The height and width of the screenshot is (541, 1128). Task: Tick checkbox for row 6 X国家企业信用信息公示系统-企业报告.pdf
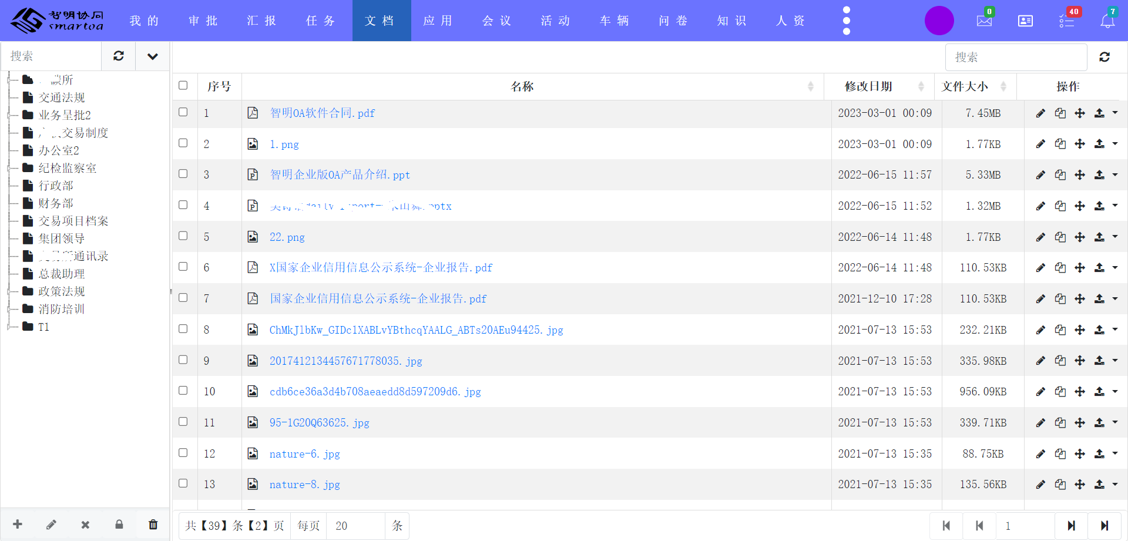coord(183,267)
